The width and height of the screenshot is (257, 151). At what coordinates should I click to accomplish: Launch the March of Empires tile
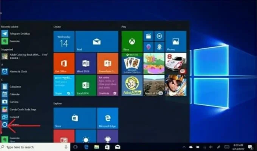click(x=154, y=85)
